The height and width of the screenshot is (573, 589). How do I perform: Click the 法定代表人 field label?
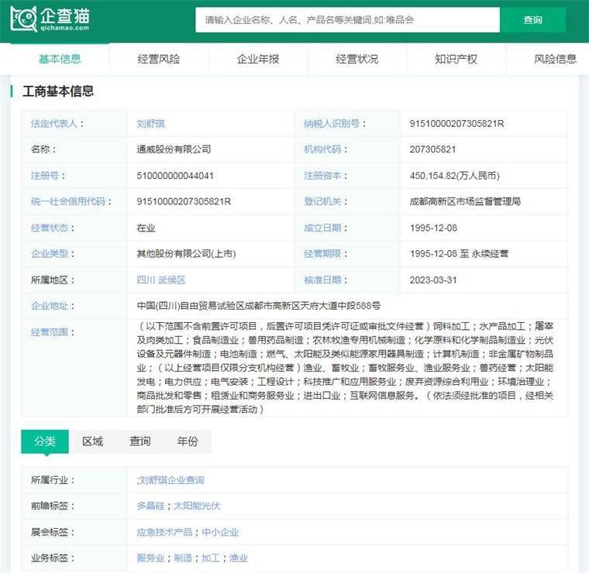click(57, 123)
